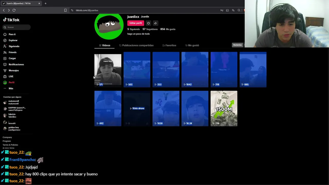329x185 pixels.
Task: Click the Buscar search field
Action: (17, 27)
